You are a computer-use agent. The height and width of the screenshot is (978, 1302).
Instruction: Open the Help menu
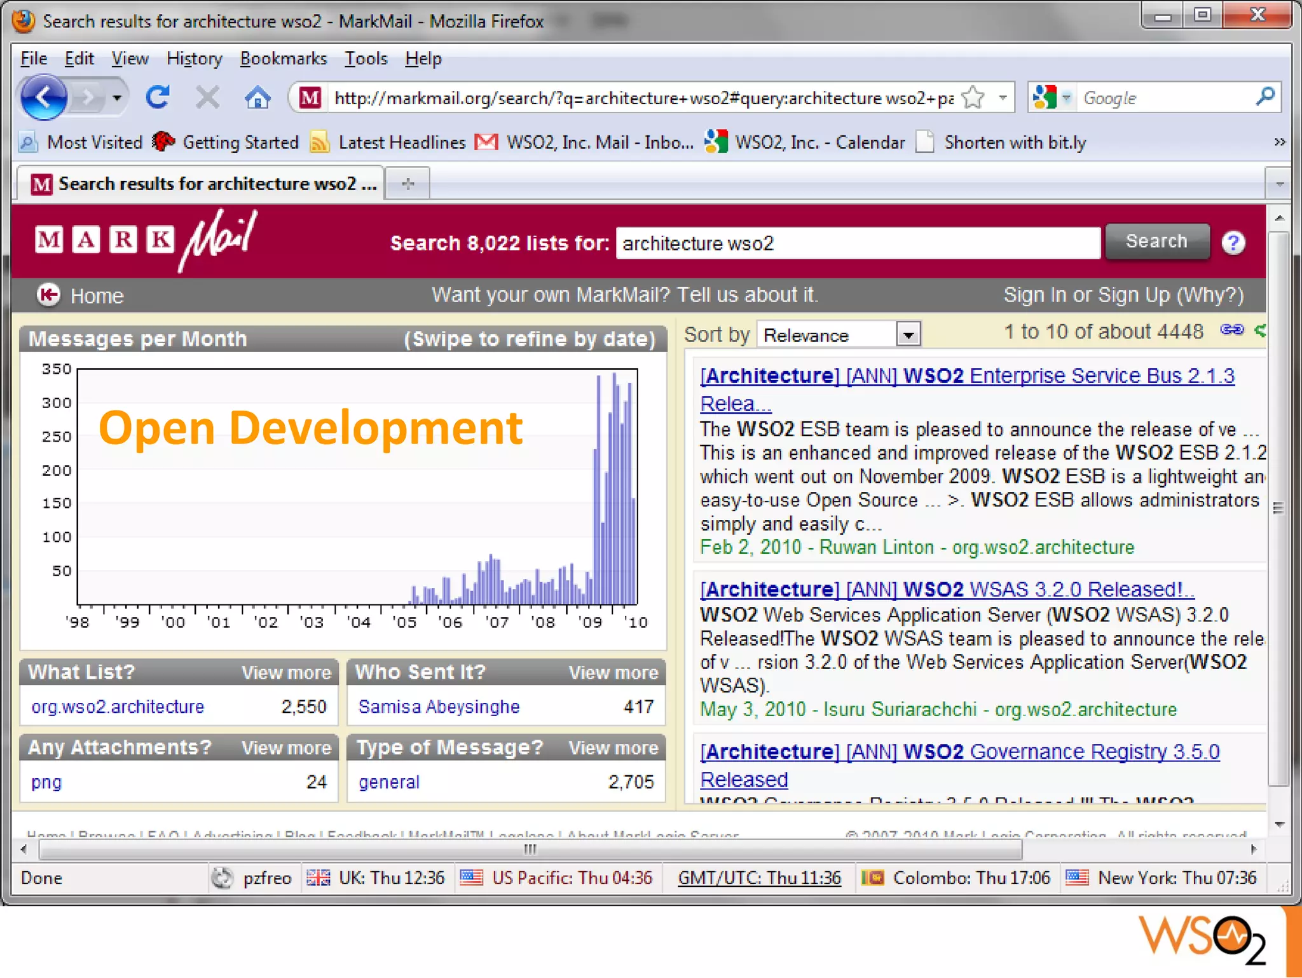point(423,58)
